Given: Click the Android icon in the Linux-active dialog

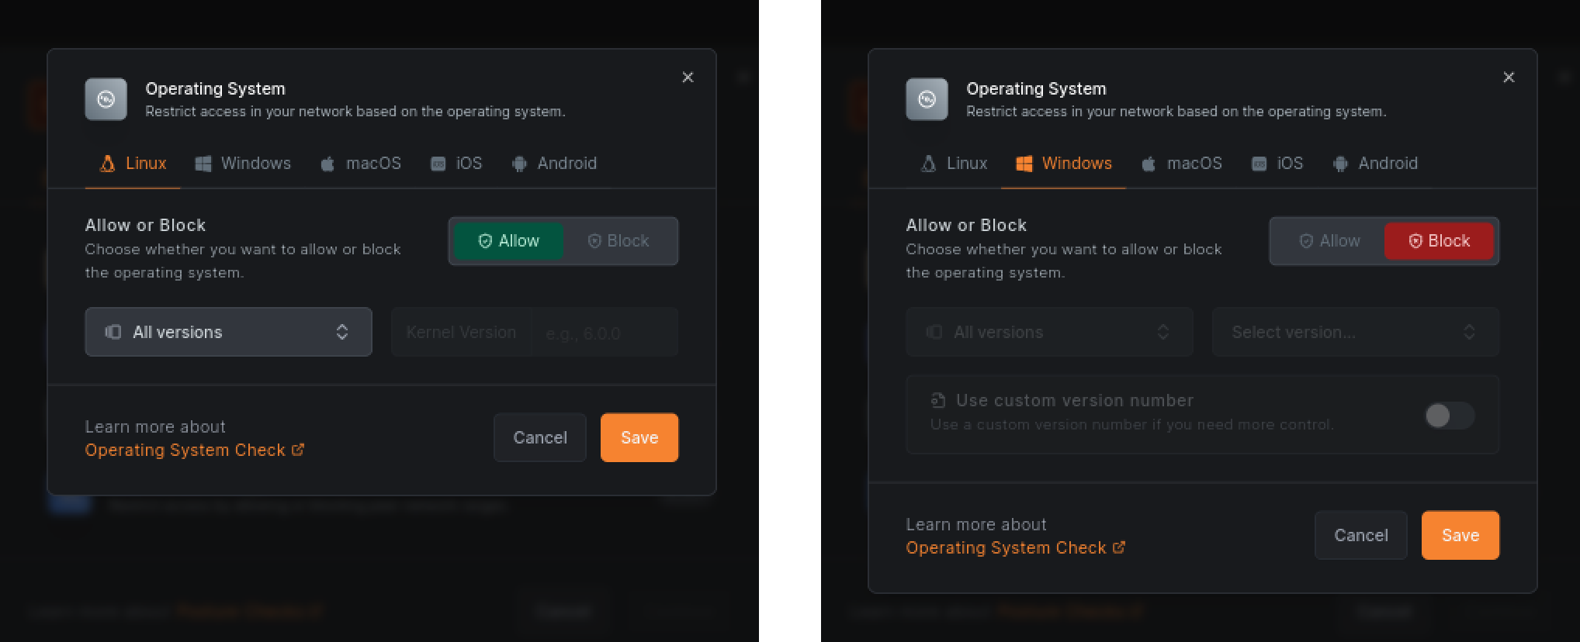Looking at the screenshot, I should point(519,164).
